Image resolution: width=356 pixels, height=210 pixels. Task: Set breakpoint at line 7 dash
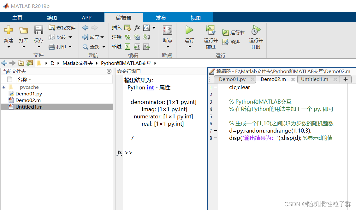216,130
